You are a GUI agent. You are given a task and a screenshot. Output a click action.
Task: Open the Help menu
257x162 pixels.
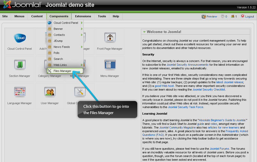coord(116,16)
